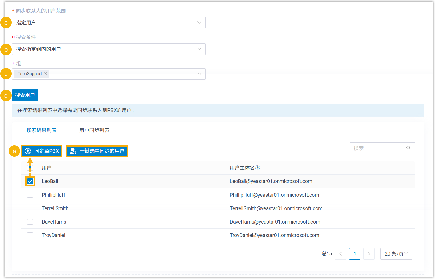Toggle the select-all checkbox in header
The height and width of the screenshot is (279, 435).
tap(30, 168)
